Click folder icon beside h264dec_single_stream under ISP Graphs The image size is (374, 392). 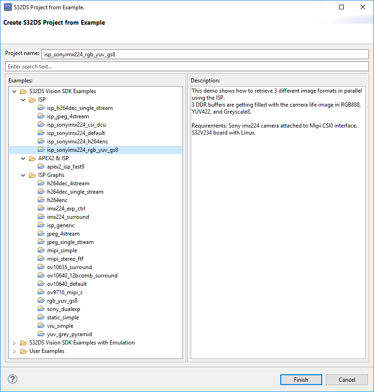[x=41, y=192]
